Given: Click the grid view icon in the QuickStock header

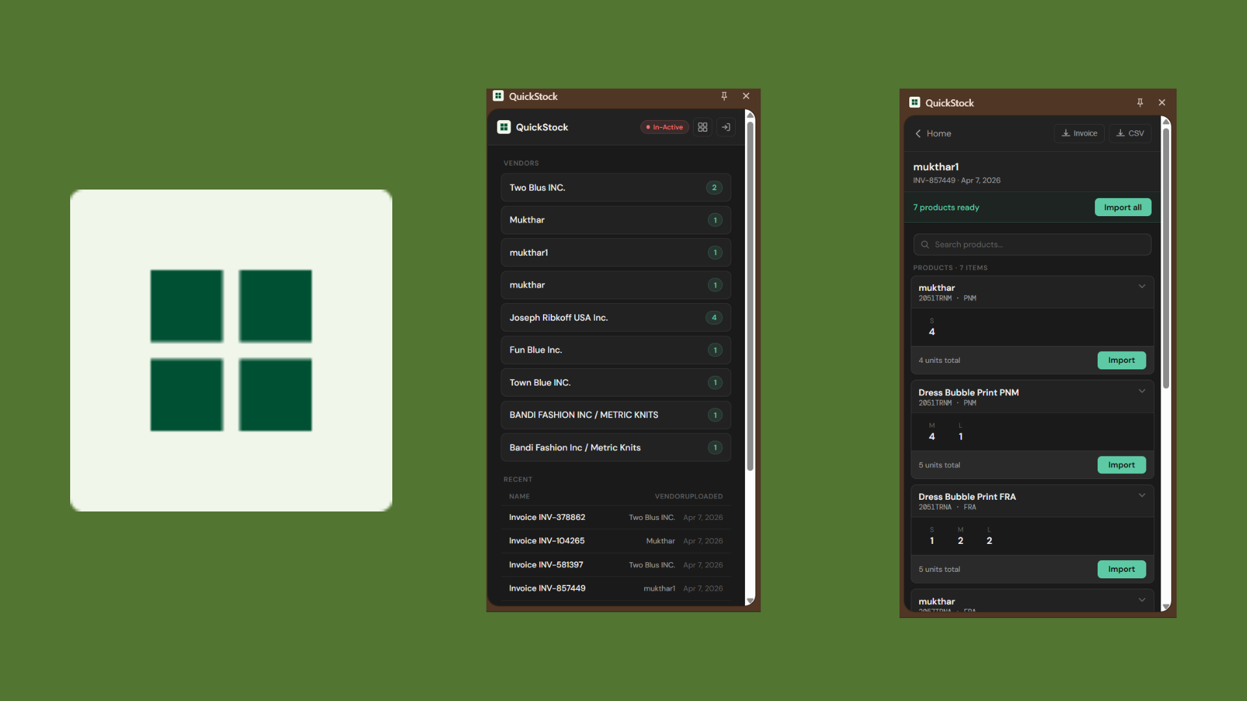Looking at the screenshot, I should [703, 127].
